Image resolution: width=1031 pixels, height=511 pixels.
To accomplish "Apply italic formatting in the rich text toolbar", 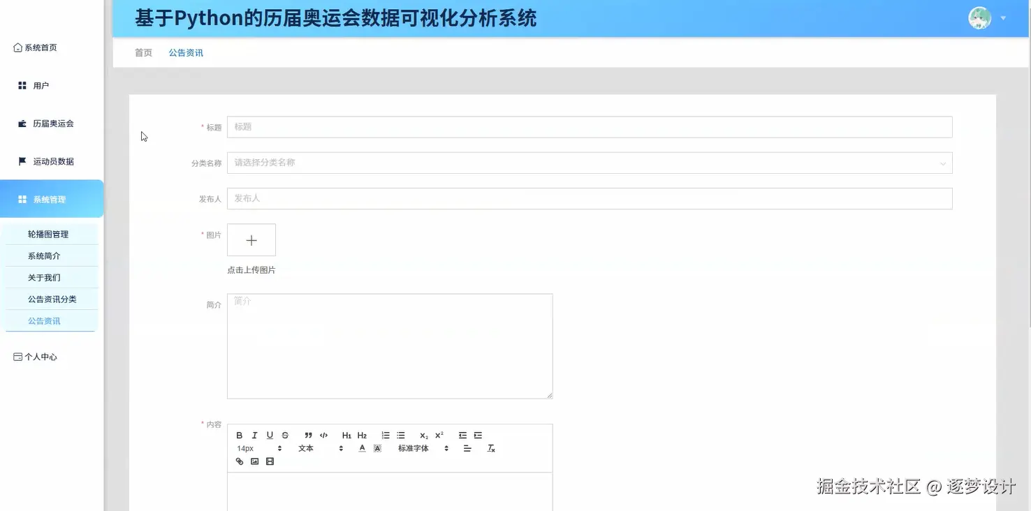I will 254,435.
